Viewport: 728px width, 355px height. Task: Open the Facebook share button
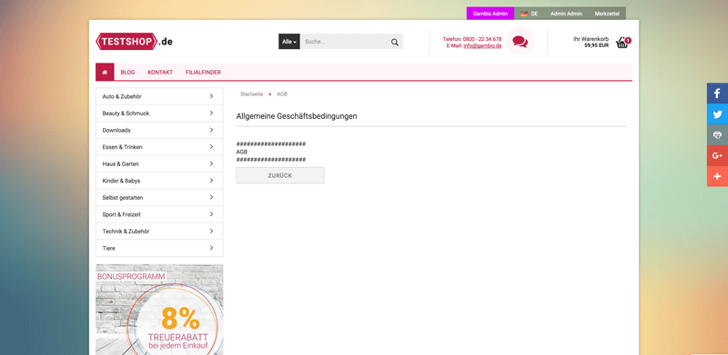click(717, 94)
